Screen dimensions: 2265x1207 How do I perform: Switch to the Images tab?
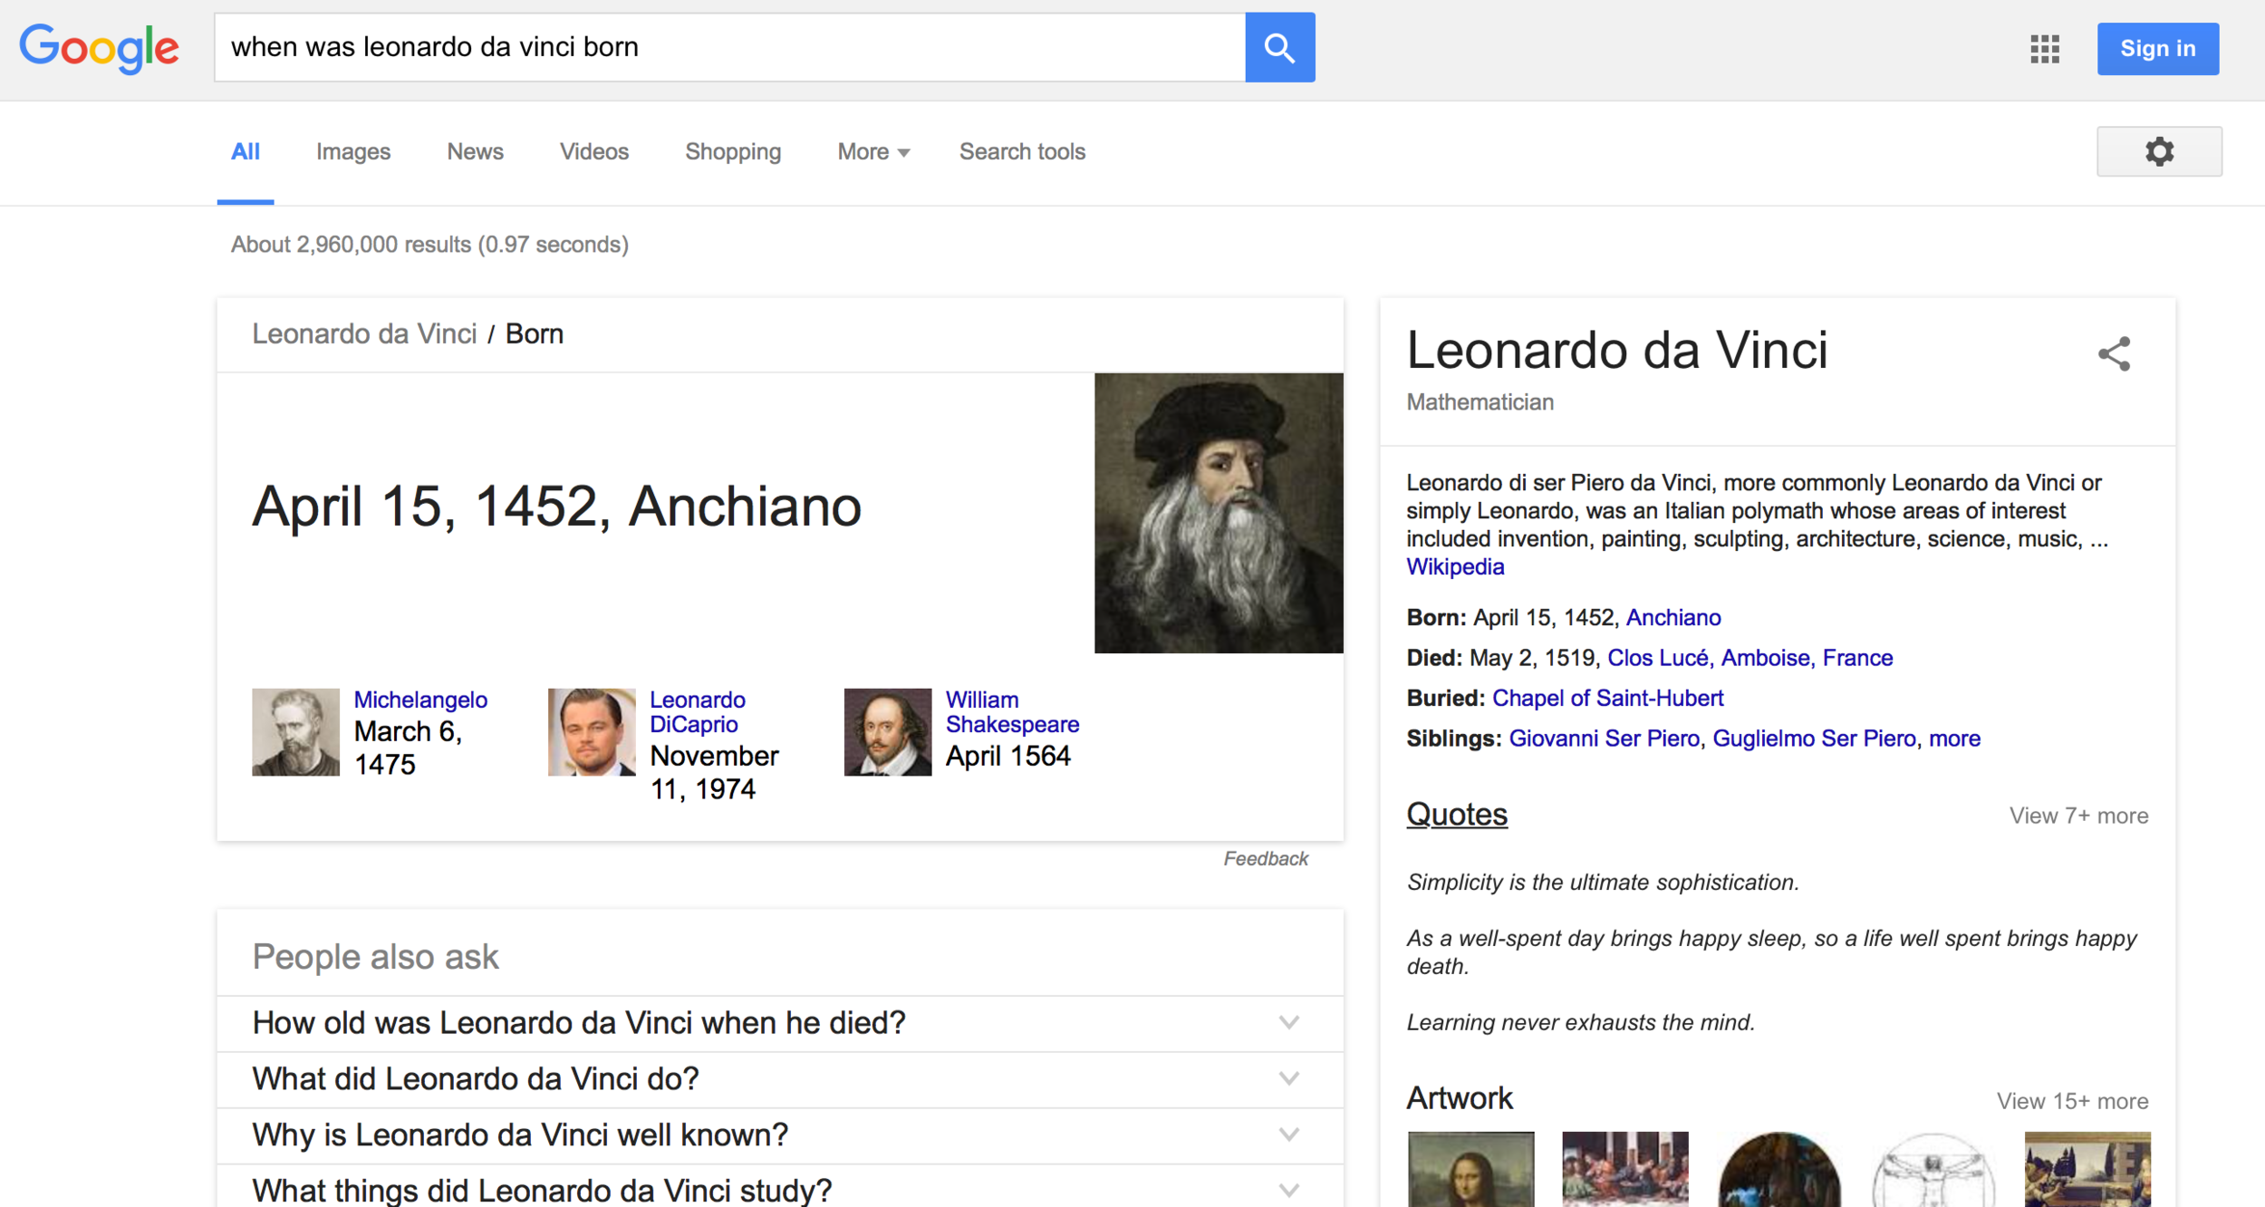(x=353, y=152)
